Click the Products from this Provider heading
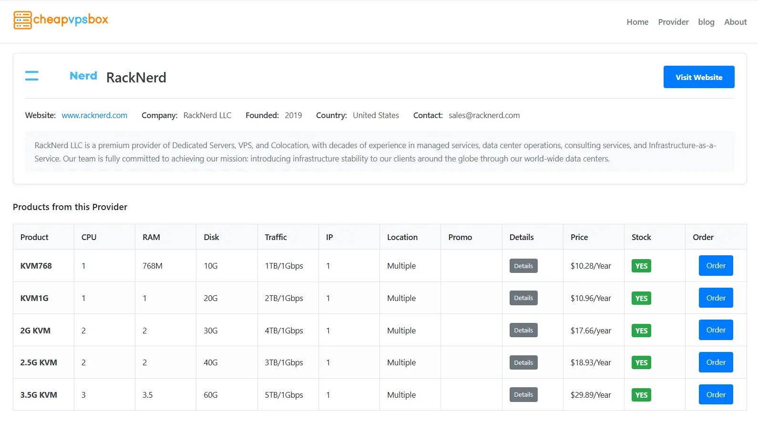Viewport: 758px width, 432px height. coord(70,207)
